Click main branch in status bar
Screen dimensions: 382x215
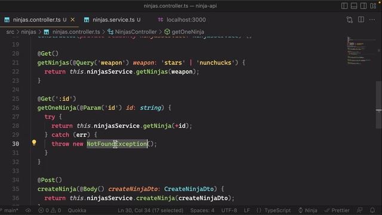10,210
